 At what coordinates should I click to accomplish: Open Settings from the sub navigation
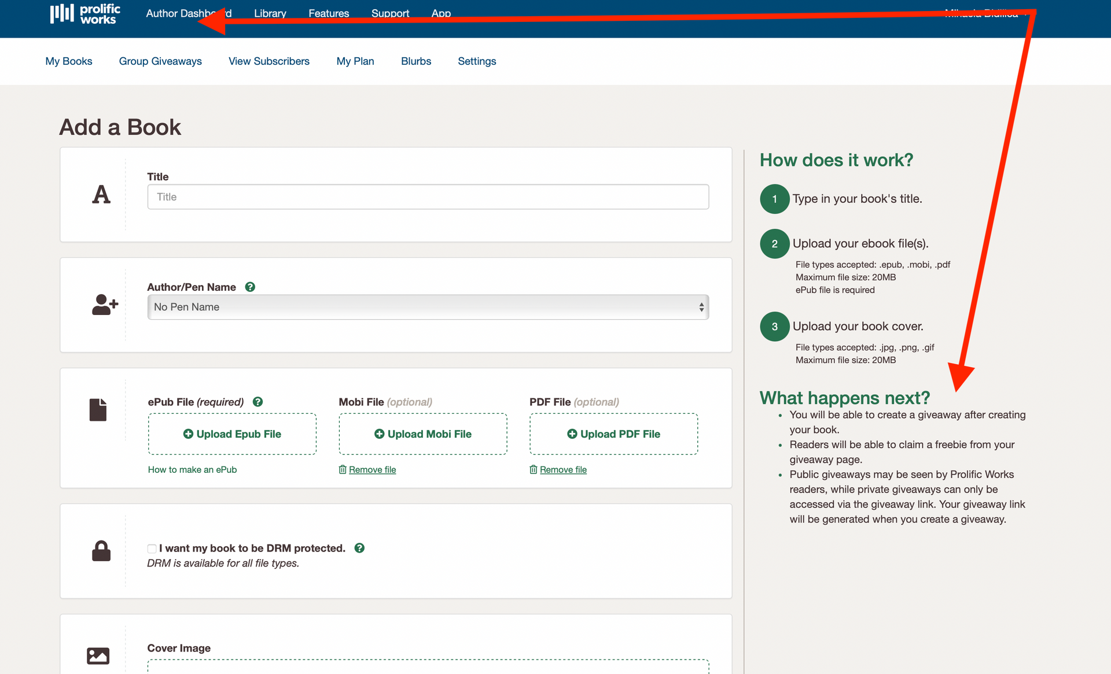477,61
